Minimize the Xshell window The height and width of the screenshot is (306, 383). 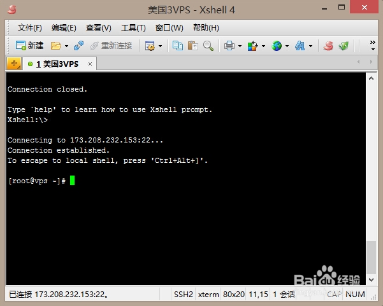point(324,8)
